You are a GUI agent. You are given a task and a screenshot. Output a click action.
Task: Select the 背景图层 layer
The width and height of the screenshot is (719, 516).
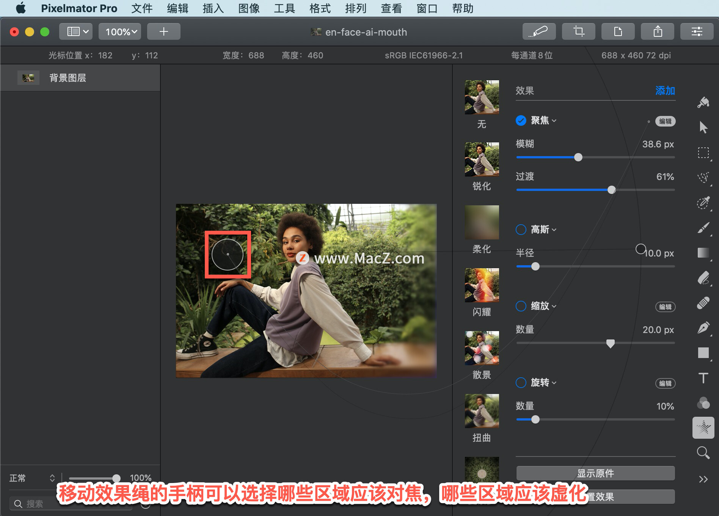tap(80, 78)
